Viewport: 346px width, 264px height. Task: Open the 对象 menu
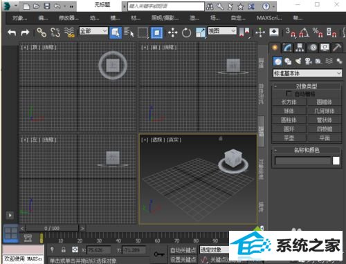[20, 18]
